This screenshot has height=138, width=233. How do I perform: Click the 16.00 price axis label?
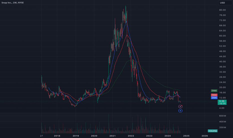coord(222,93)
